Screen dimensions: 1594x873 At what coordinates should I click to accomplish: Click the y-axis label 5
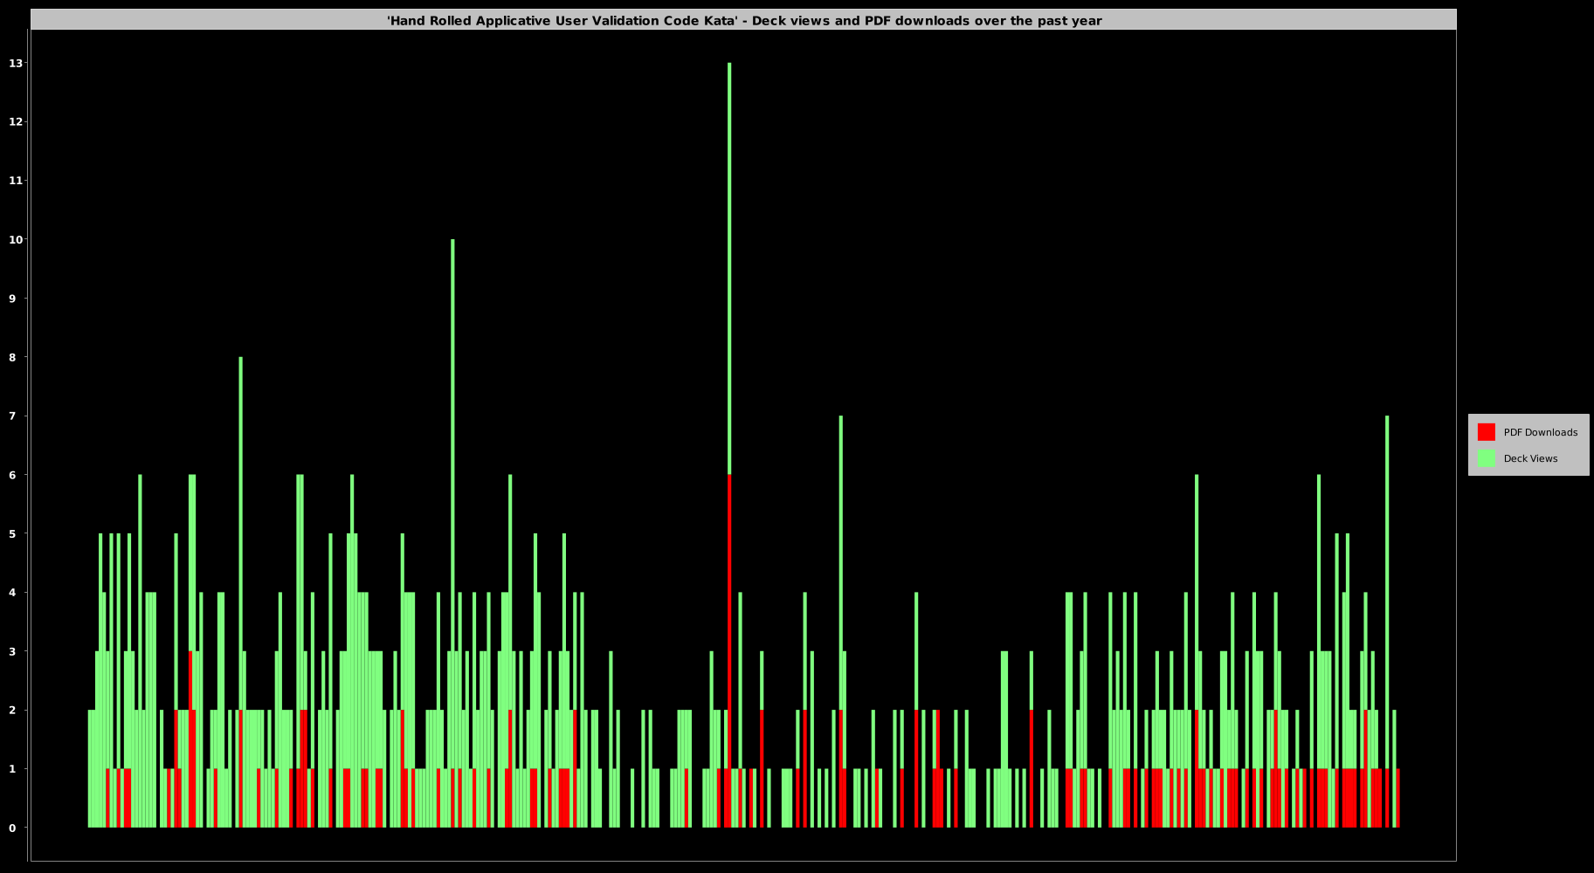coord(12,533)
